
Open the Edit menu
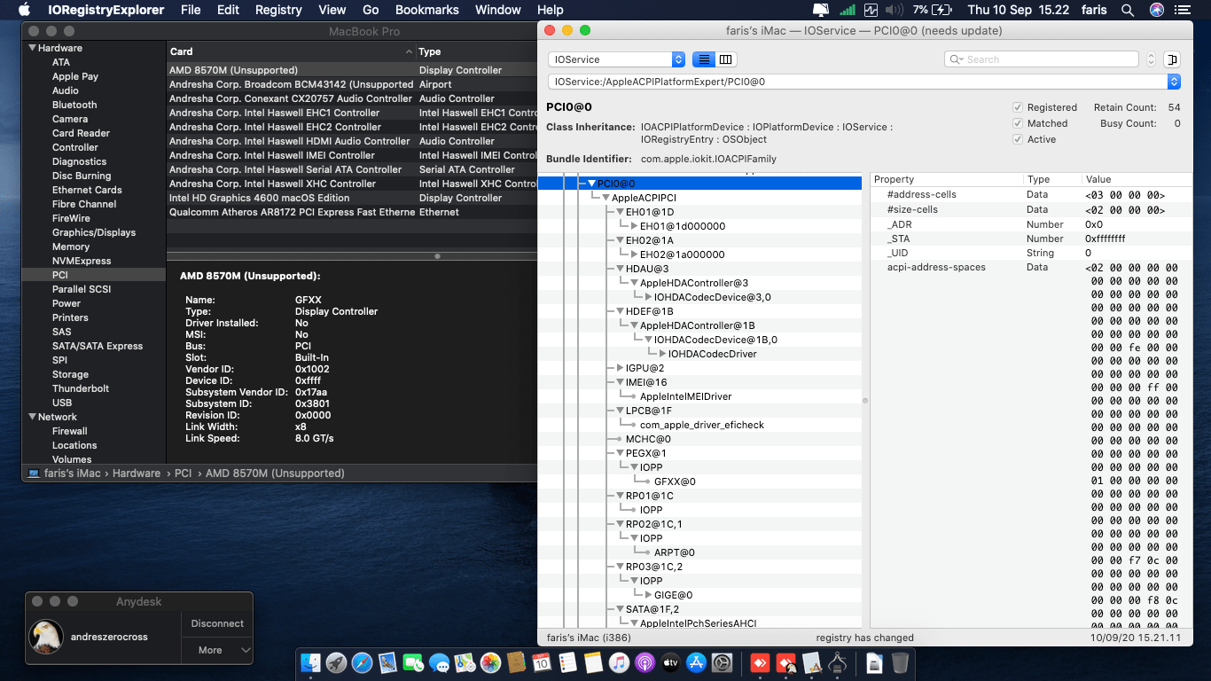tap(228, 10)
